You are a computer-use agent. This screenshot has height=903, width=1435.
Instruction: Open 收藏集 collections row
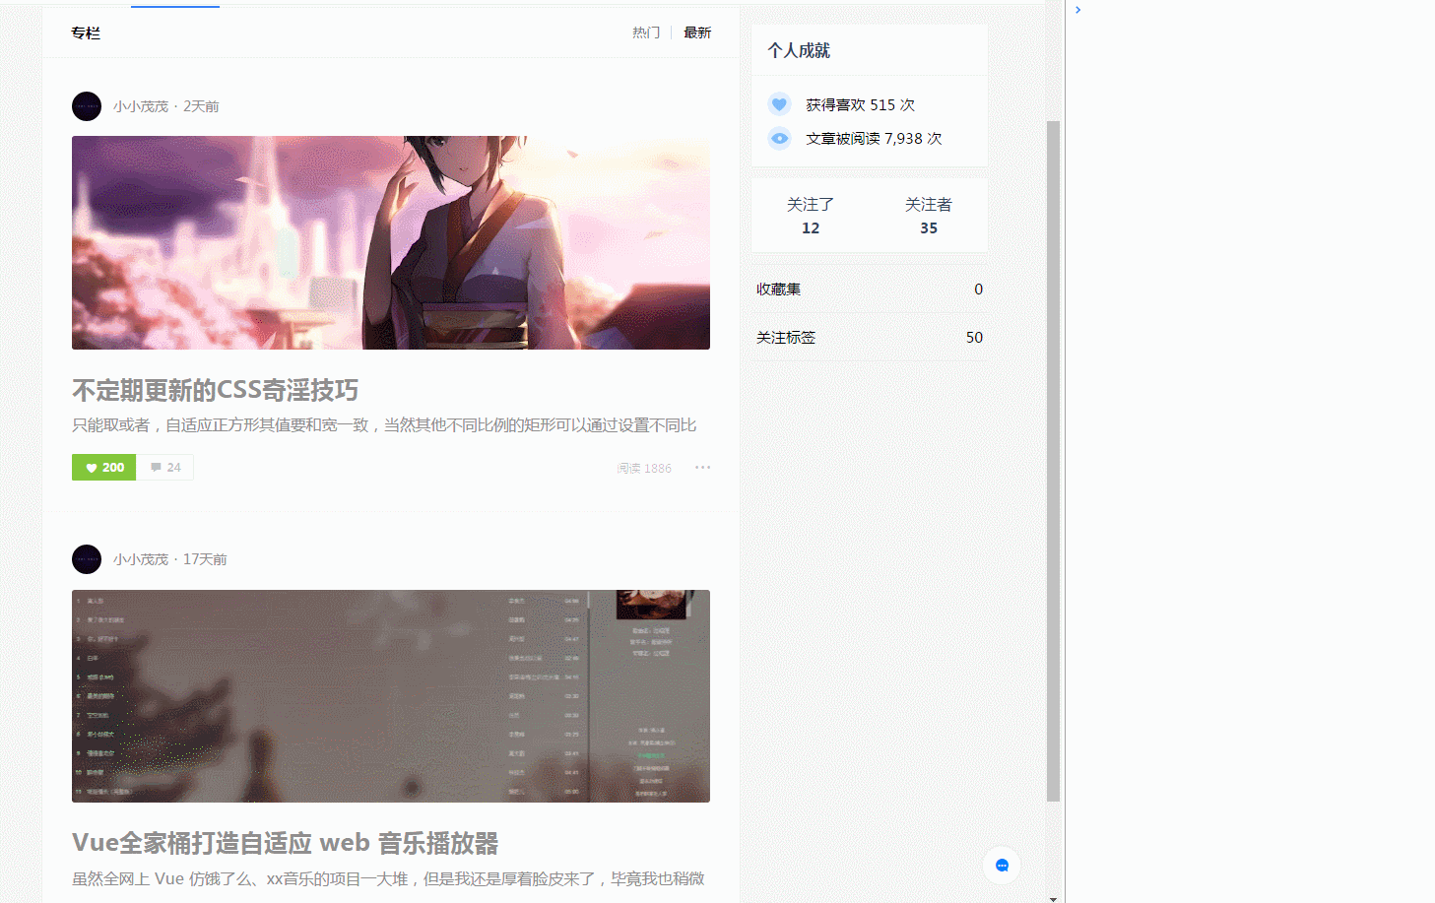point(870,289)
